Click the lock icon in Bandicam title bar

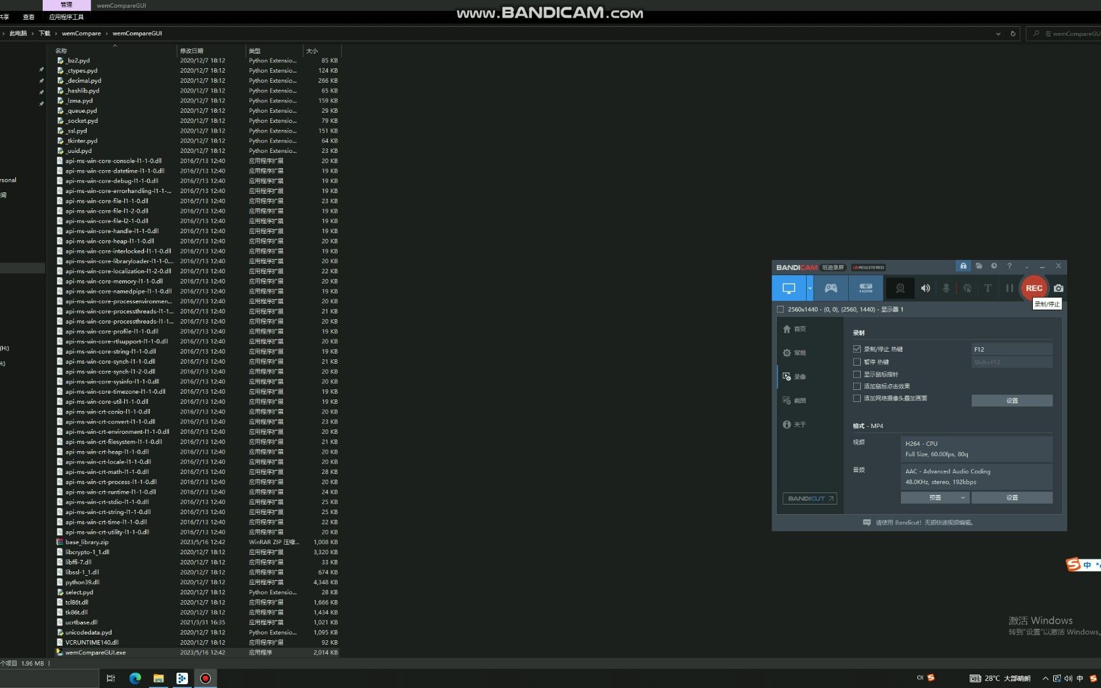963,266
